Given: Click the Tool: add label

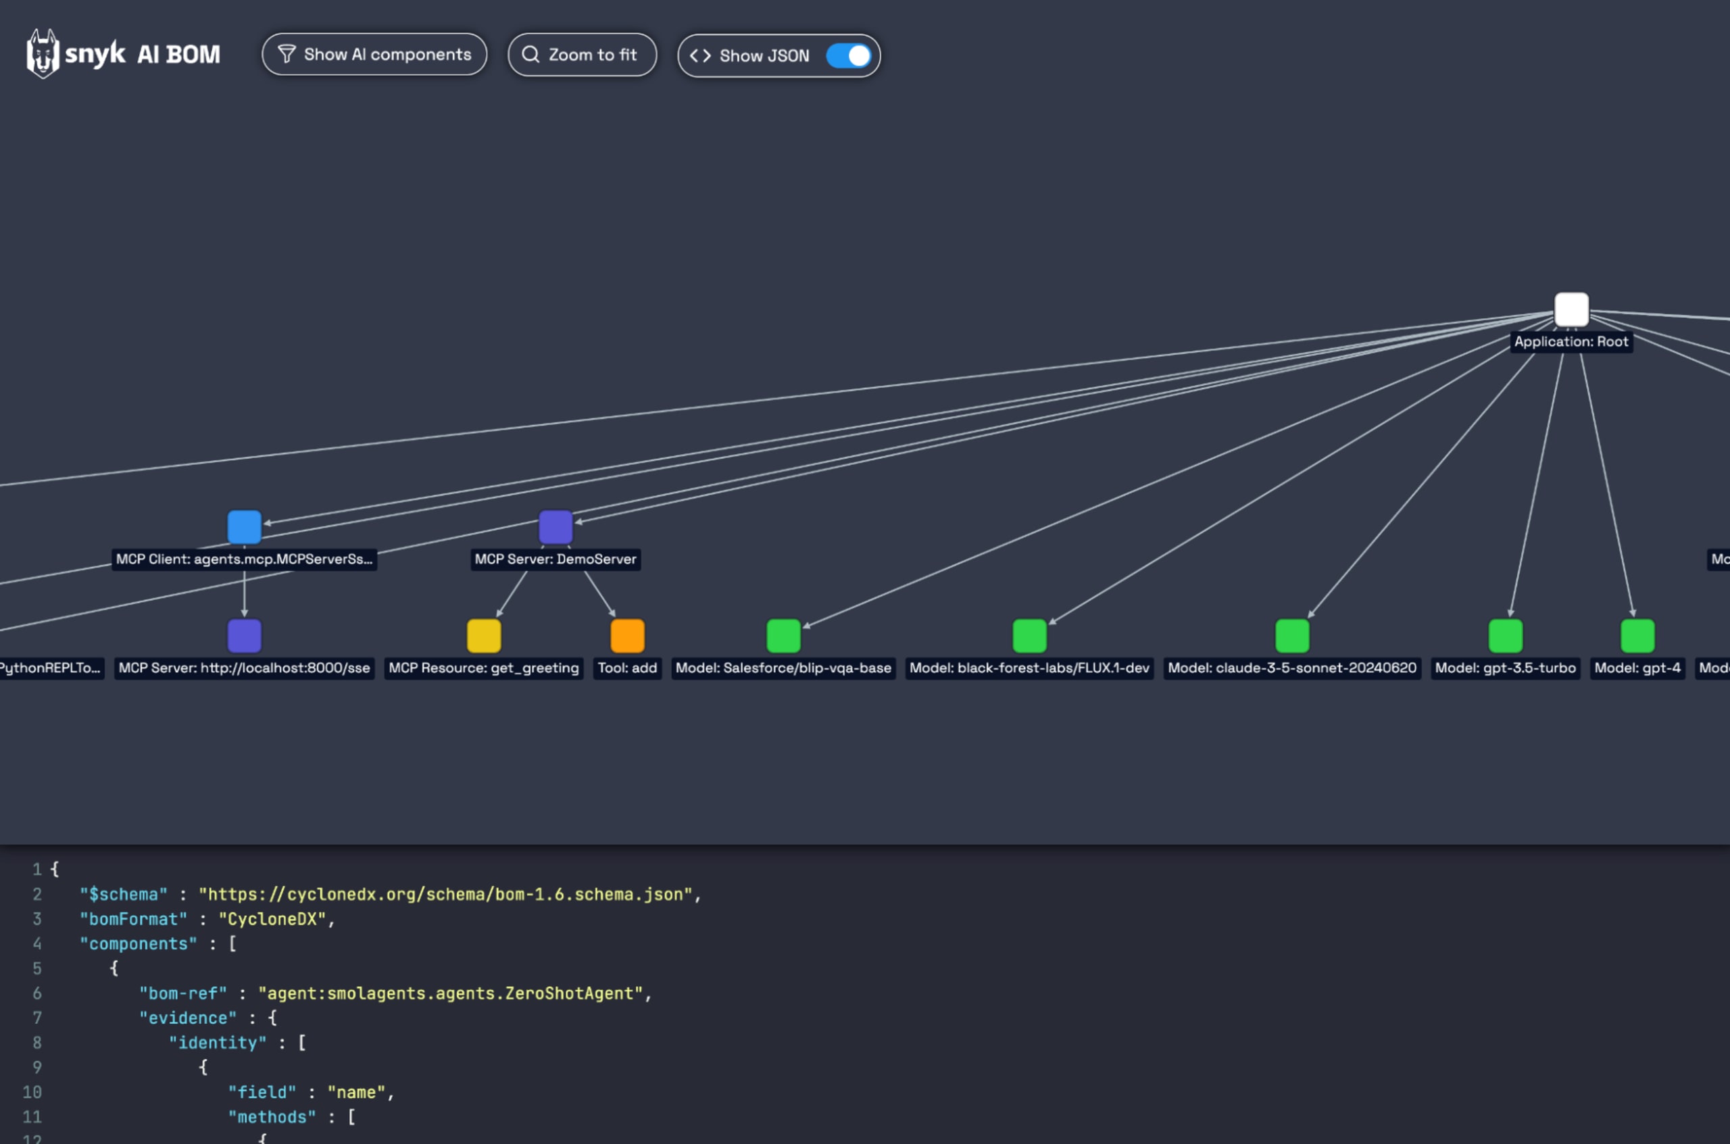Looking at the screenshot, I should tap(628, 668).
